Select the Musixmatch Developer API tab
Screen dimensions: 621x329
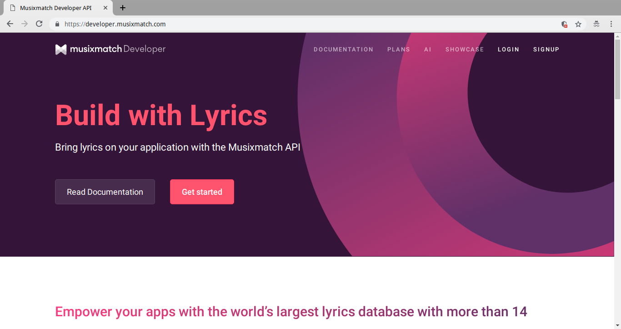click(x=58, y=8)
